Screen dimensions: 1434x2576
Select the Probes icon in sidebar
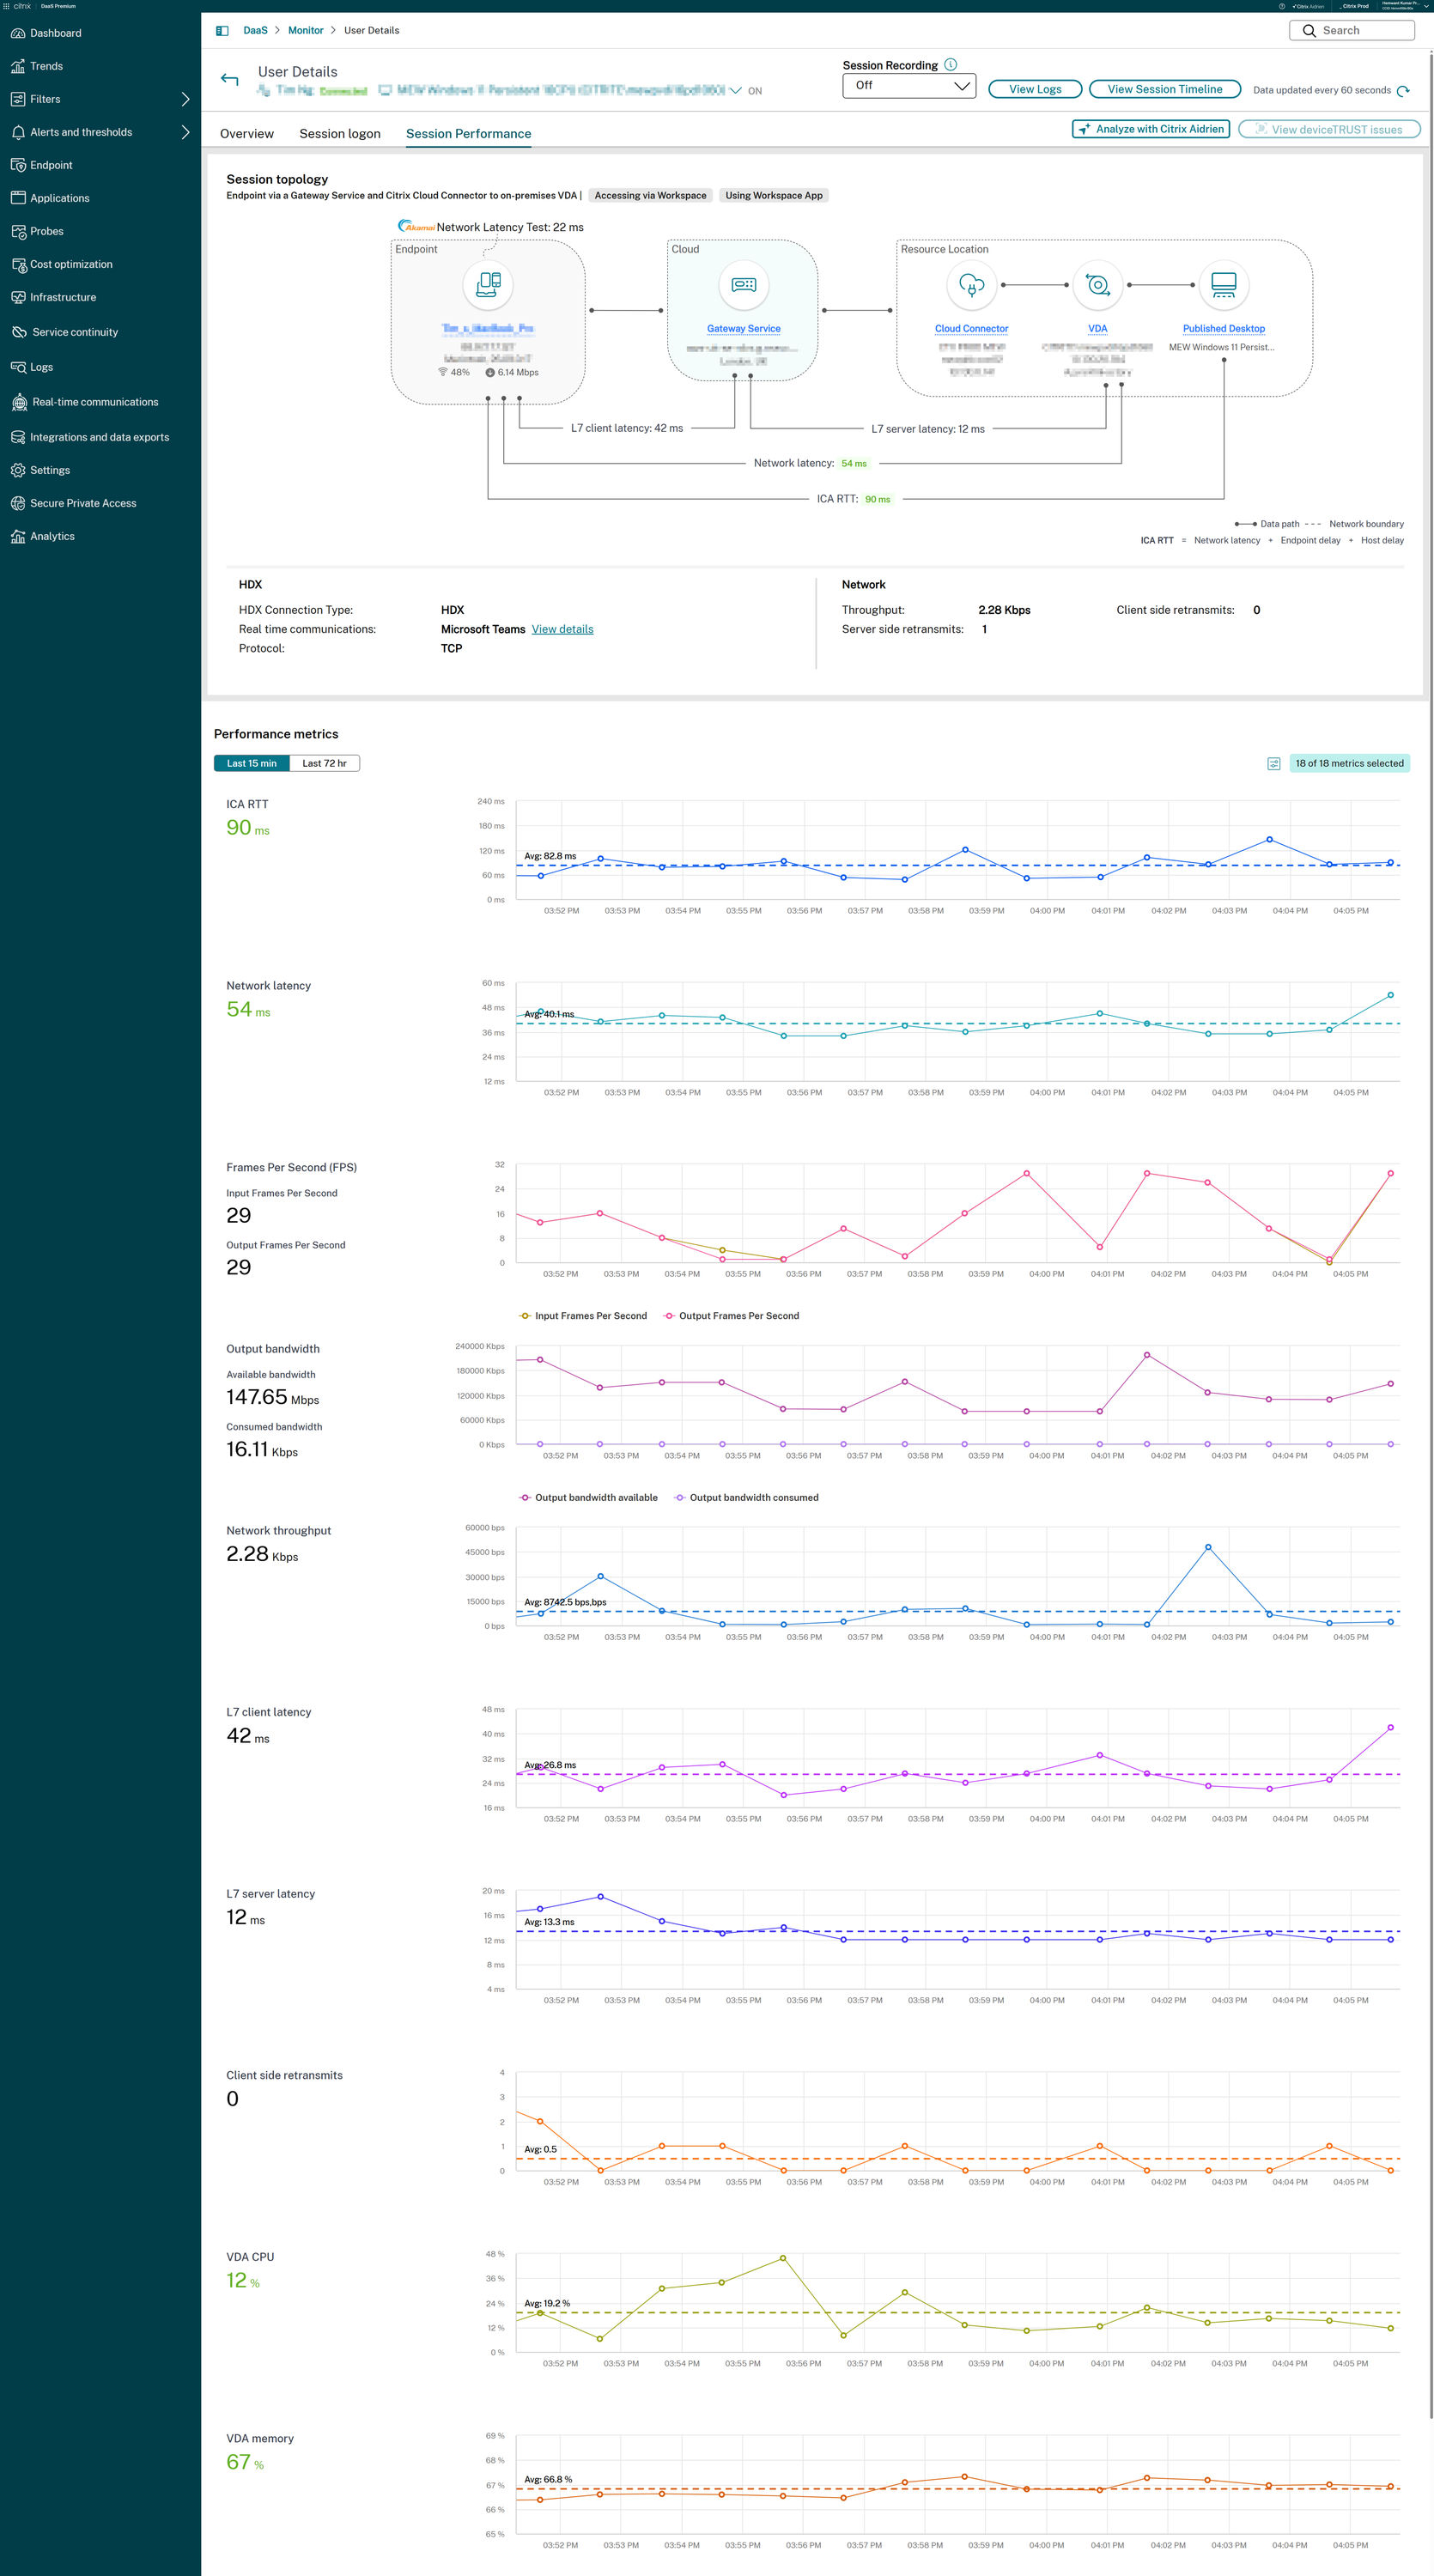(x=18, y=231)
